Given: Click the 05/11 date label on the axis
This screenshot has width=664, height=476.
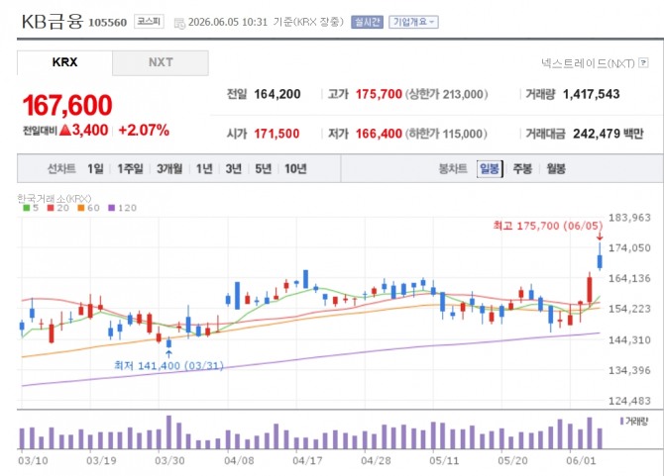Looking at the screenshot, I should 444,461.
